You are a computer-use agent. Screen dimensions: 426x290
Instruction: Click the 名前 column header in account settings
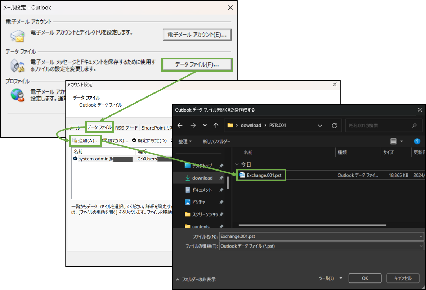pyautogui.click(x=78, y=151)
